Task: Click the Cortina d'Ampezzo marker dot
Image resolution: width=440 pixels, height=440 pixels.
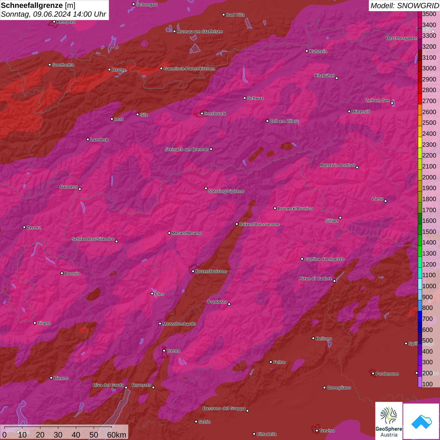Action: point(302,259)
